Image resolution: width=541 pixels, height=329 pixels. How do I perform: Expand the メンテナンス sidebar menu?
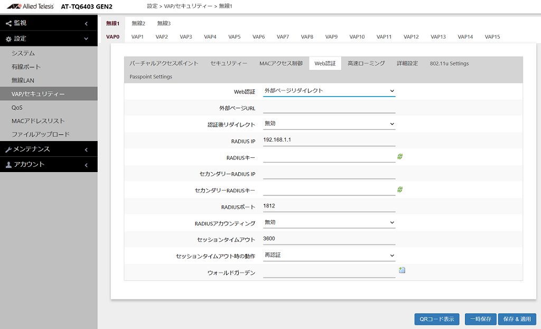point(49,149)
